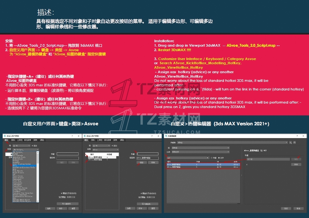Click help question mark in dialog showing ASvoe actions
The width and height of the screenshot is (309, 218).
(x=152, y=136)
